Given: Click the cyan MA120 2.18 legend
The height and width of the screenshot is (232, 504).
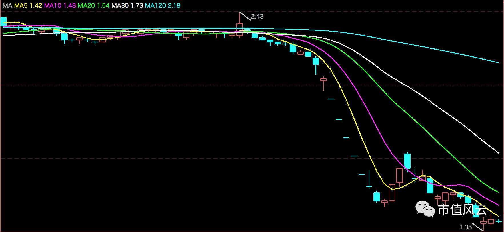Looking at the screenshot, I should (163, 5).
